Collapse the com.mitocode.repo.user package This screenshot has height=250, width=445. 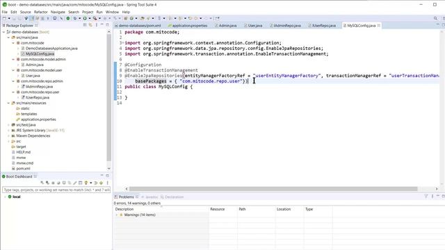[x=13, y=92]
